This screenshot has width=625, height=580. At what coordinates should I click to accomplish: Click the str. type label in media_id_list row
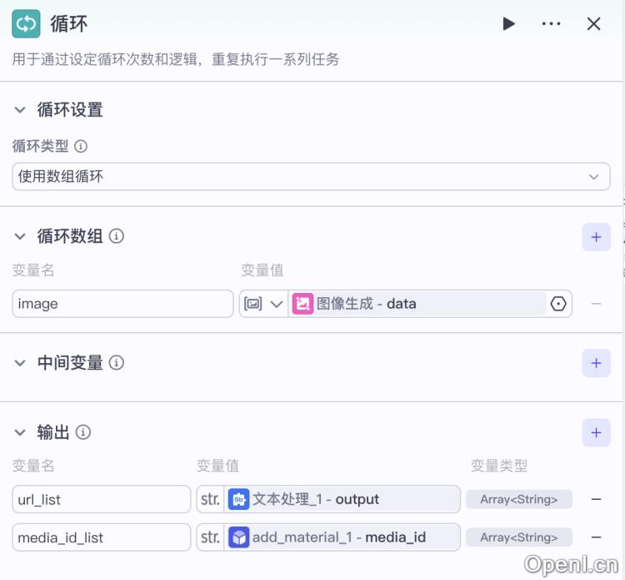211,537
